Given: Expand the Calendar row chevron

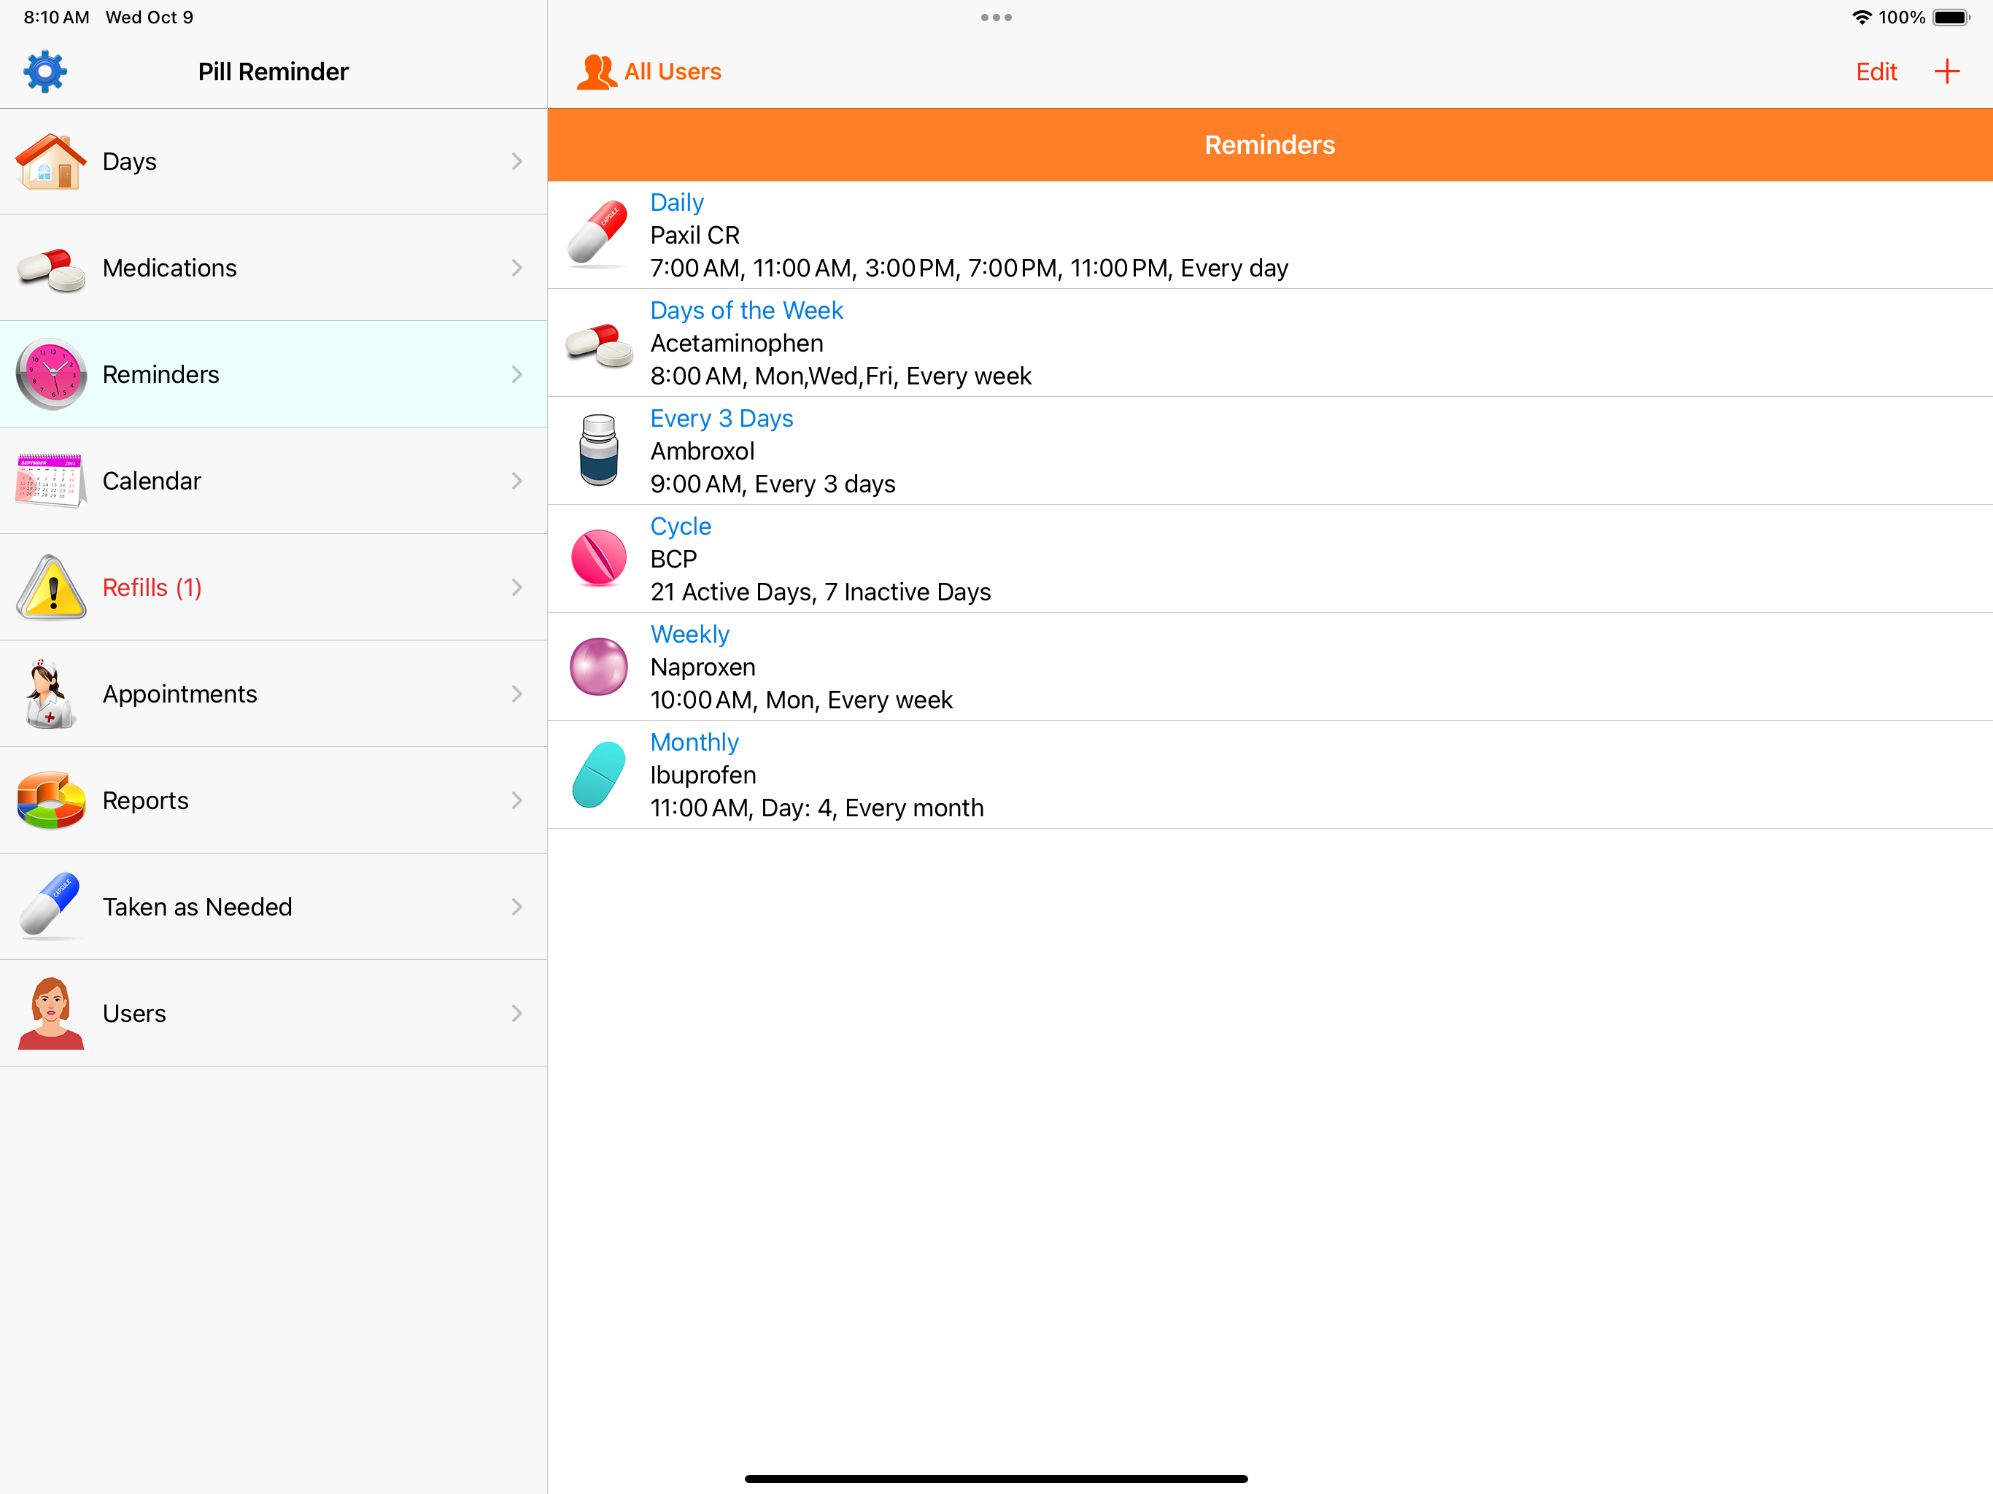Looking at the screenshot, I should [516, 480].
